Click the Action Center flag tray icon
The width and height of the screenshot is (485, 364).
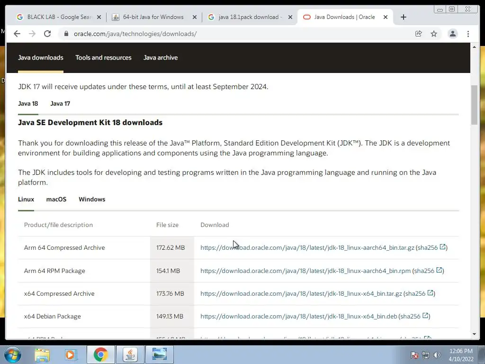click(414, 355)
